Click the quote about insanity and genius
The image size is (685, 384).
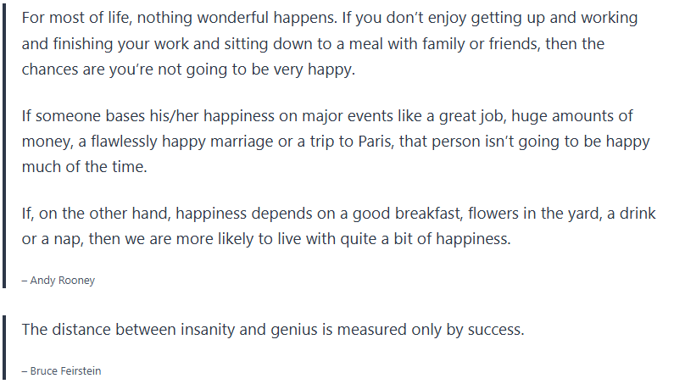[273, 330]
